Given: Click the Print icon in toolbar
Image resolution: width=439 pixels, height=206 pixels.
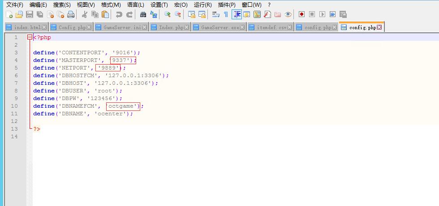Looking at the screenshot, I should point(71,14).
